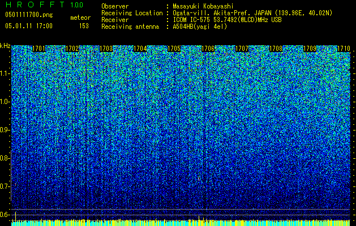Click the Receiving antenna field label
Image resolution: width=356 pixels, height=226 pixels.
130,27
